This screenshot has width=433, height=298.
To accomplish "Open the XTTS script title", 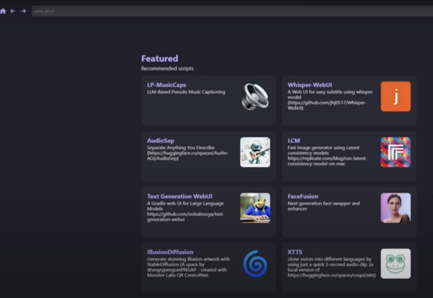I will pos(295,252).
